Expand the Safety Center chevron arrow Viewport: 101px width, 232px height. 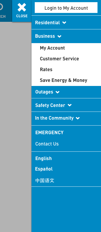[x=70, y=105]
